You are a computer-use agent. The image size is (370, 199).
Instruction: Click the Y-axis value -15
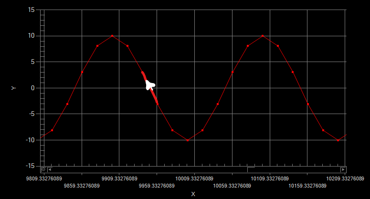[30, 166]
